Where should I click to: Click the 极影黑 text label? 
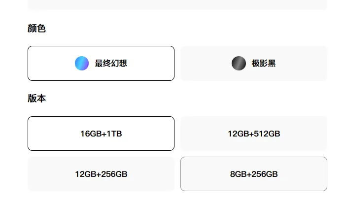(264, 63)
